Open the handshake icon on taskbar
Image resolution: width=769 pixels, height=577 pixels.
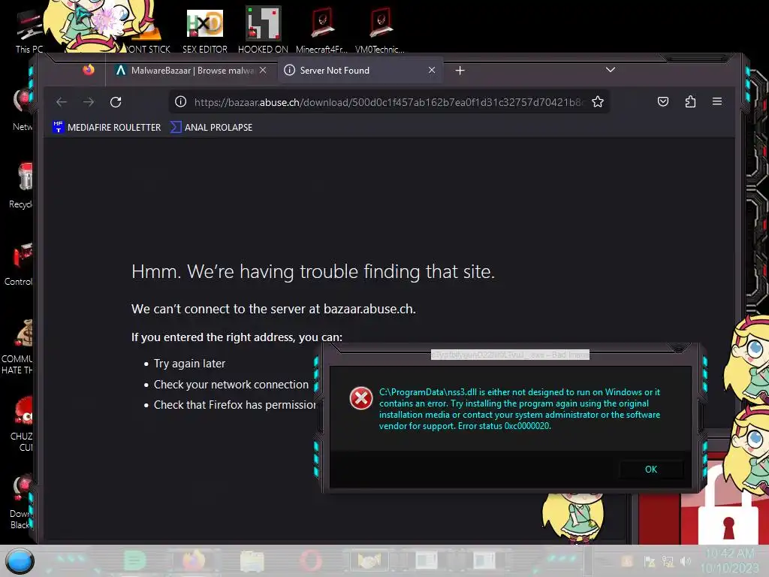pos(369,560)
